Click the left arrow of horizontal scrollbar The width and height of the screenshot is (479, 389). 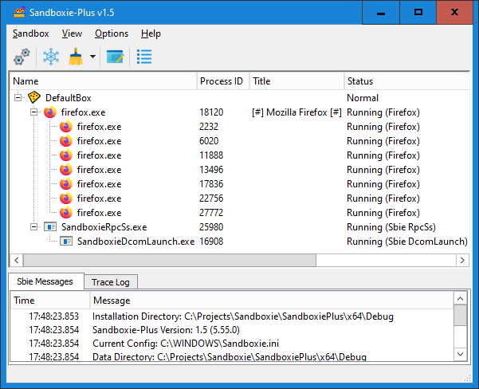(x=17, y=261)
